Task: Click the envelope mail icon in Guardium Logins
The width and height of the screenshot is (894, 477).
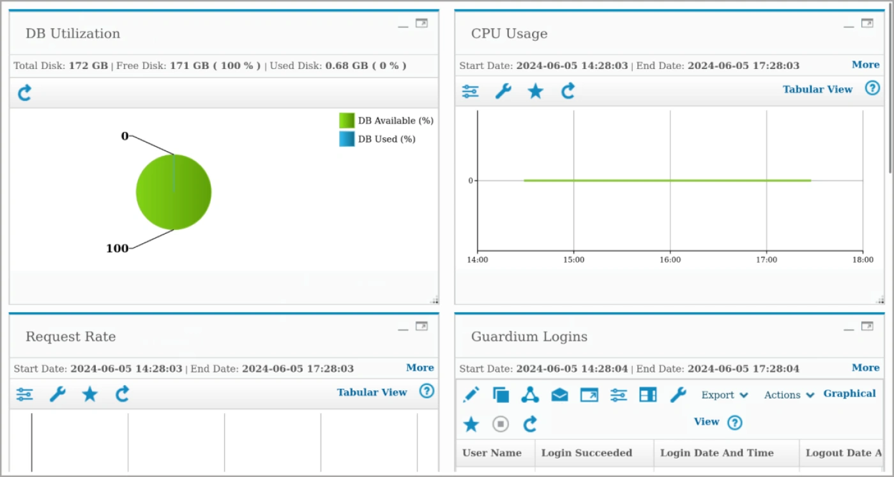Action: click(559, 395)
